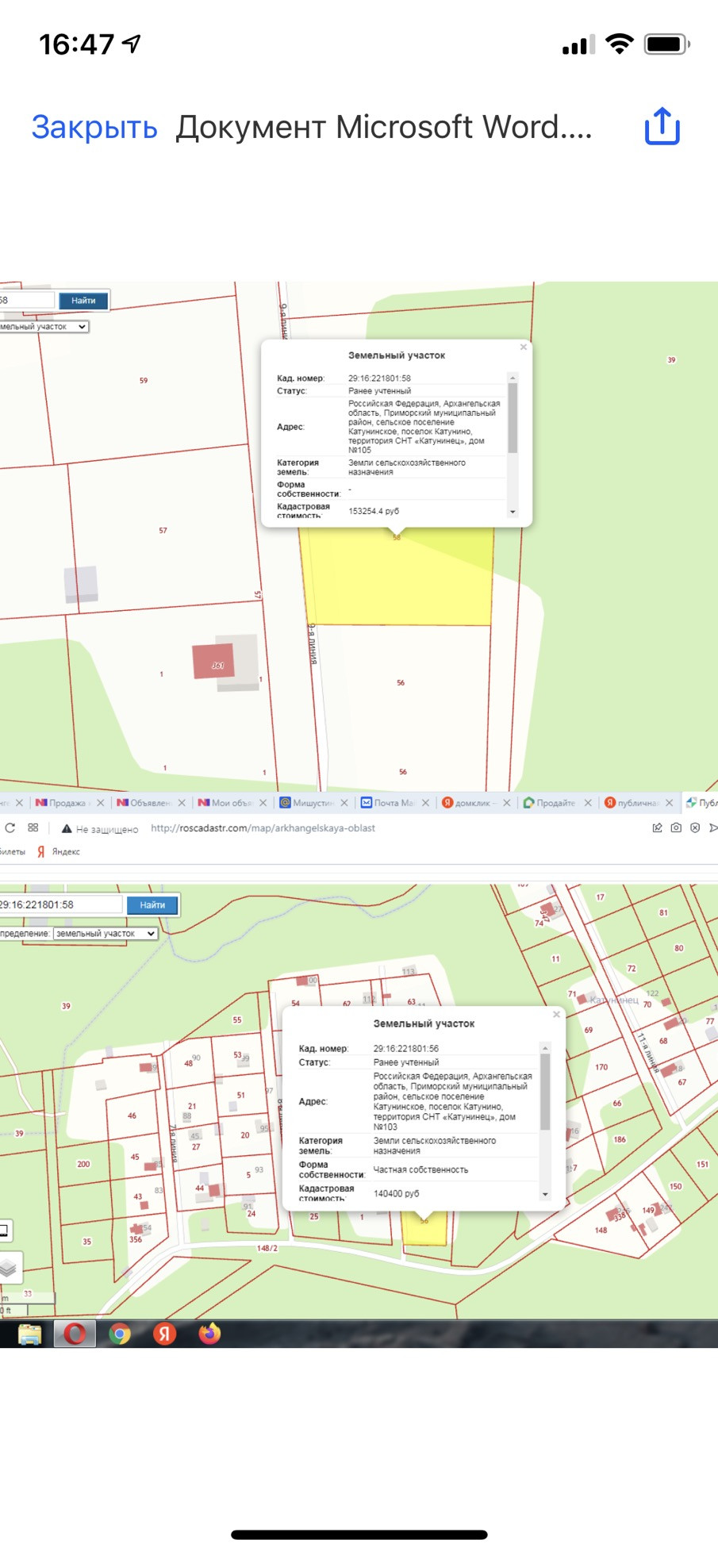Click the Найти button in the lower map
The height and width of the screenshot is (1555, 718).
(x=152, y=904)
